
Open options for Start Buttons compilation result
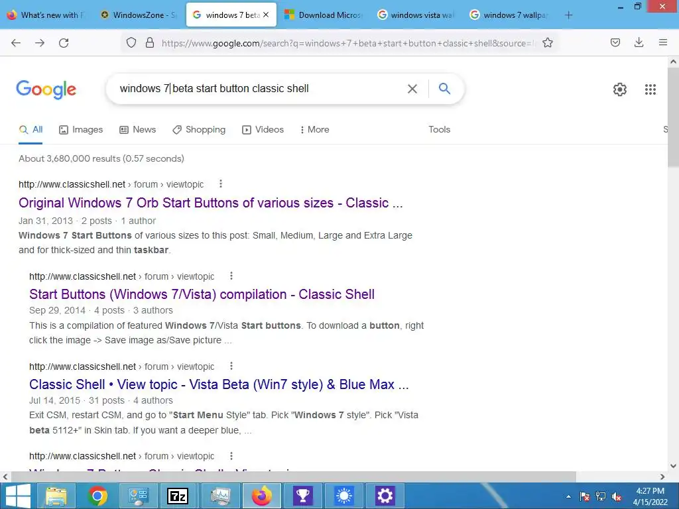231,276
